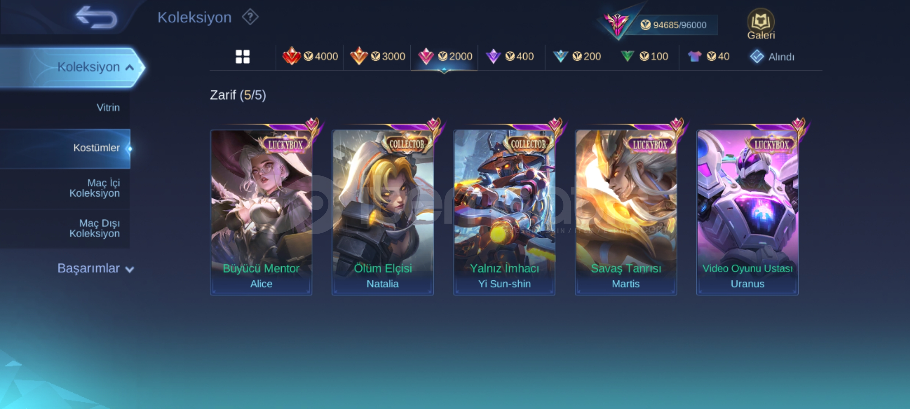Filter by the 100 green gem tier
The image size is (910, 409).
coord(644,56)
